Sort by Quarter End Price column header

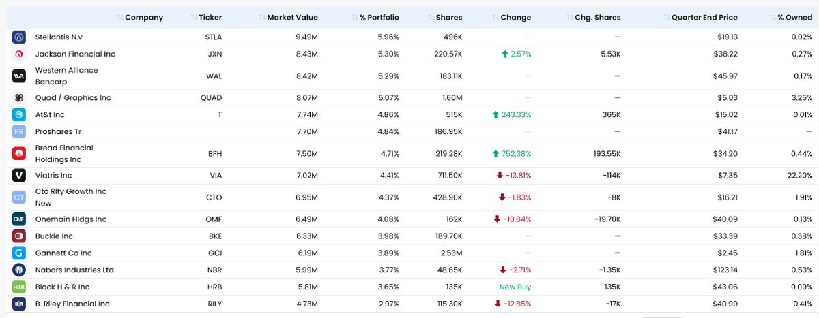700,17
